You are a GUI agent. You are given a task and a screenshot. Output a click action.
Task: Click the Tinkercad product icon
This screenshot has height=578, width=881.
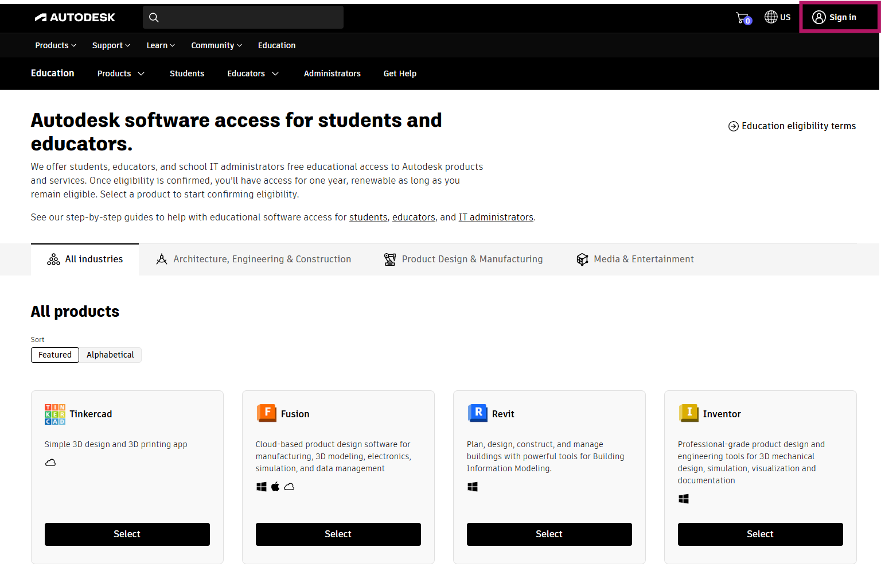[x=55, y=414]
